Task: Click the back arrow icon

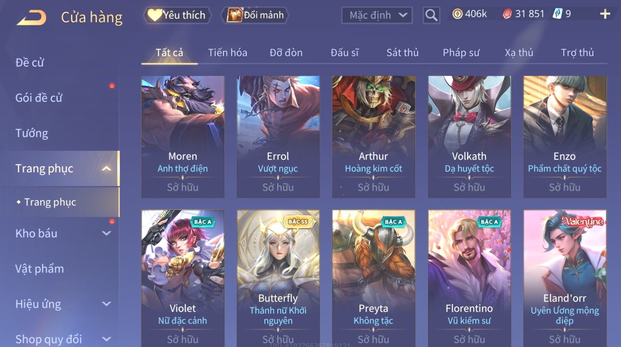Action: (31, 17)
